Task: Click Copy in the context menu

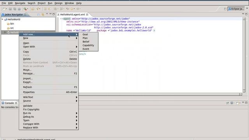Action: (49, 52)
